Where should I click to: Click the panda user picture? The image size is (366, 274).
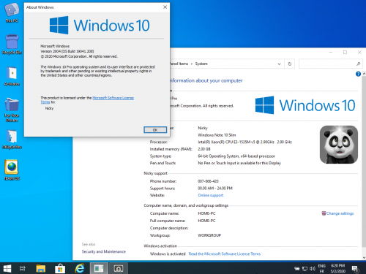click(x=339, y=145)
